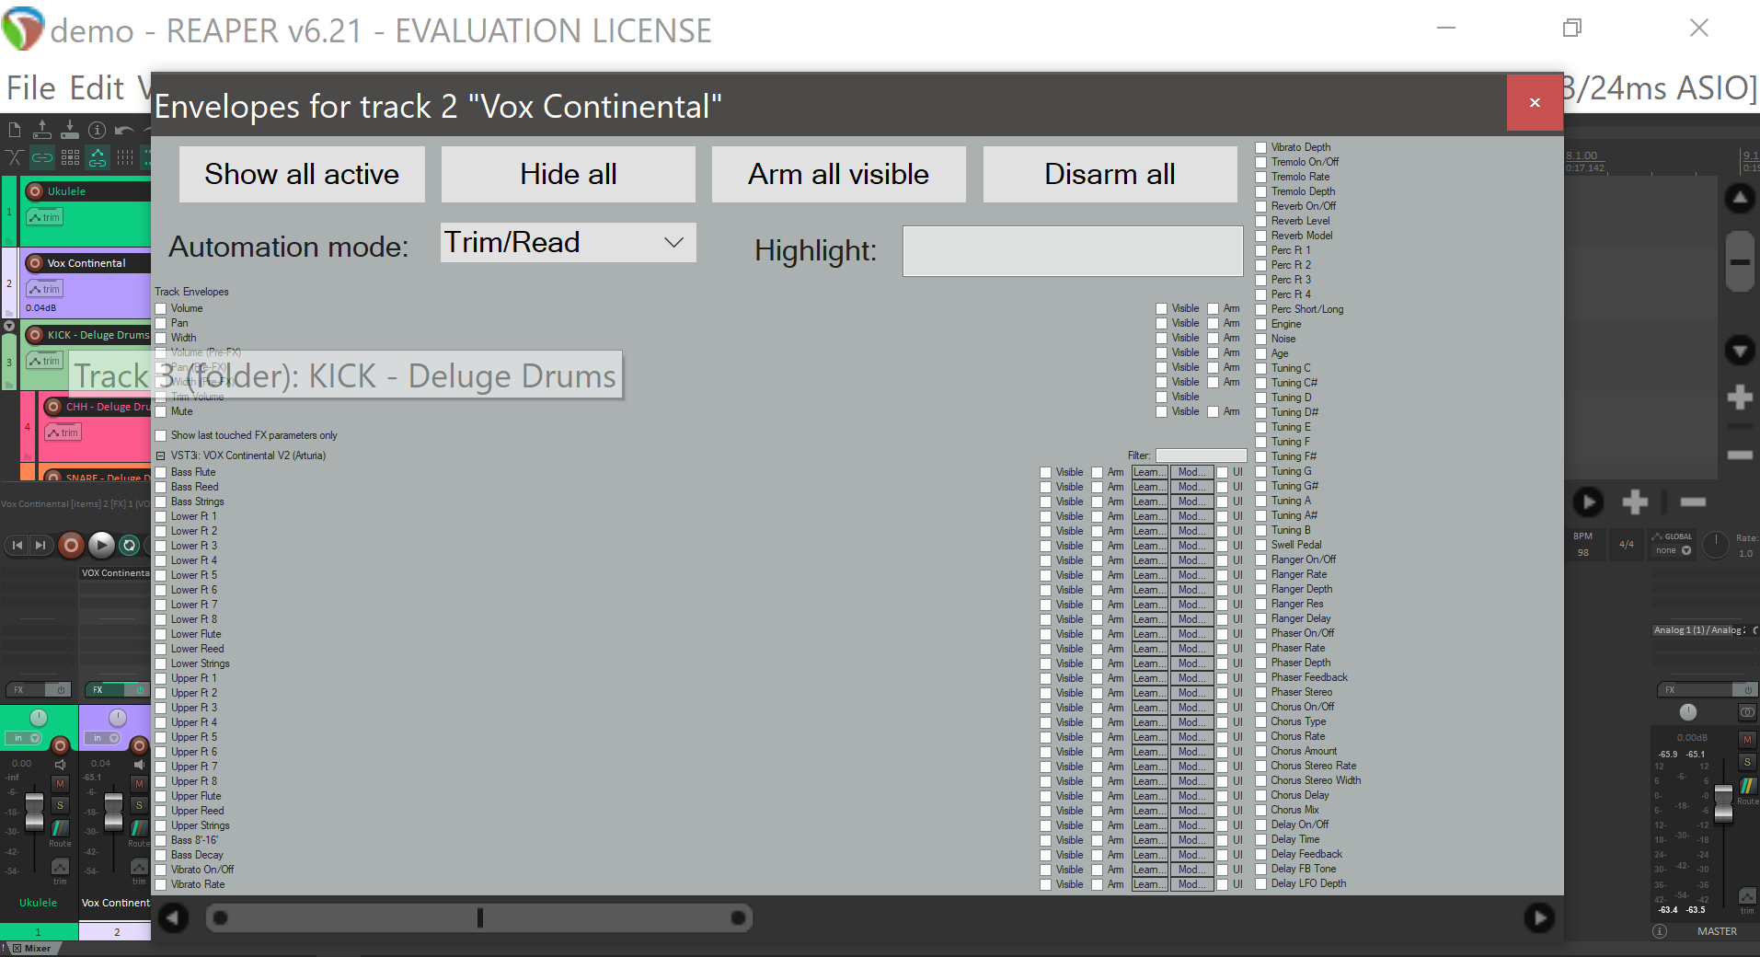Click the Hide all button
Screen dimensions: 1760x957
[x=569, y=175]
